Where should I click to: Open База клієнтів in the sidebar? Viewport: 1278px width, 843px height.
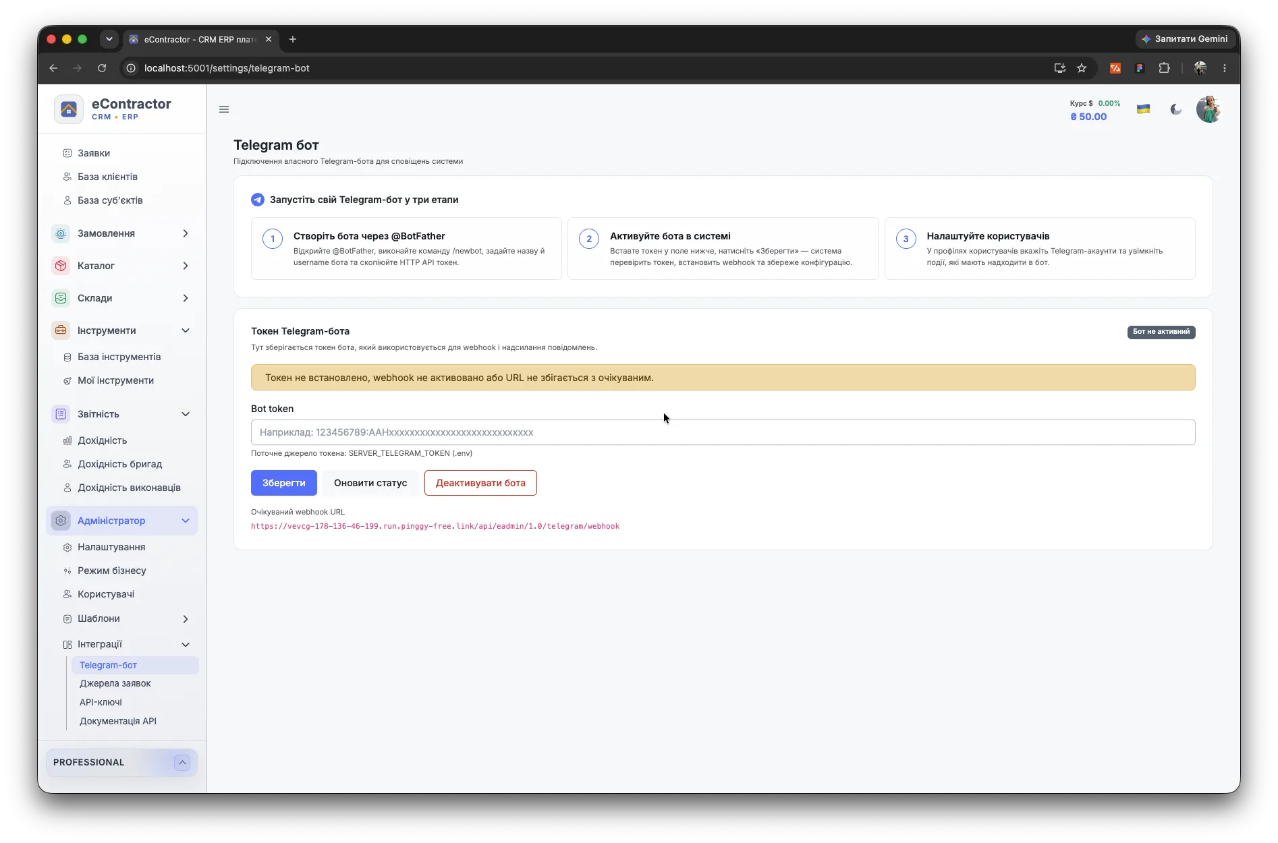[107, 177]
